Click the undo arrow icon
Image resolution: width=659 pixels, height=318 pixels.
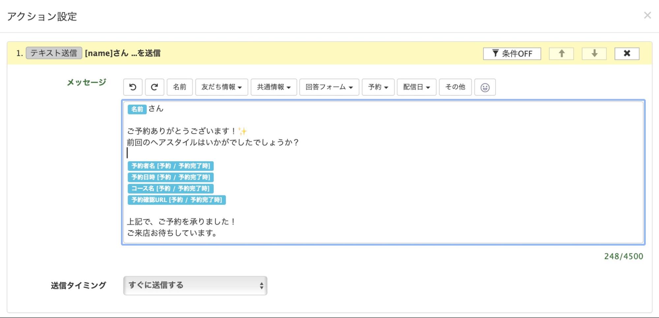(133, 87)
